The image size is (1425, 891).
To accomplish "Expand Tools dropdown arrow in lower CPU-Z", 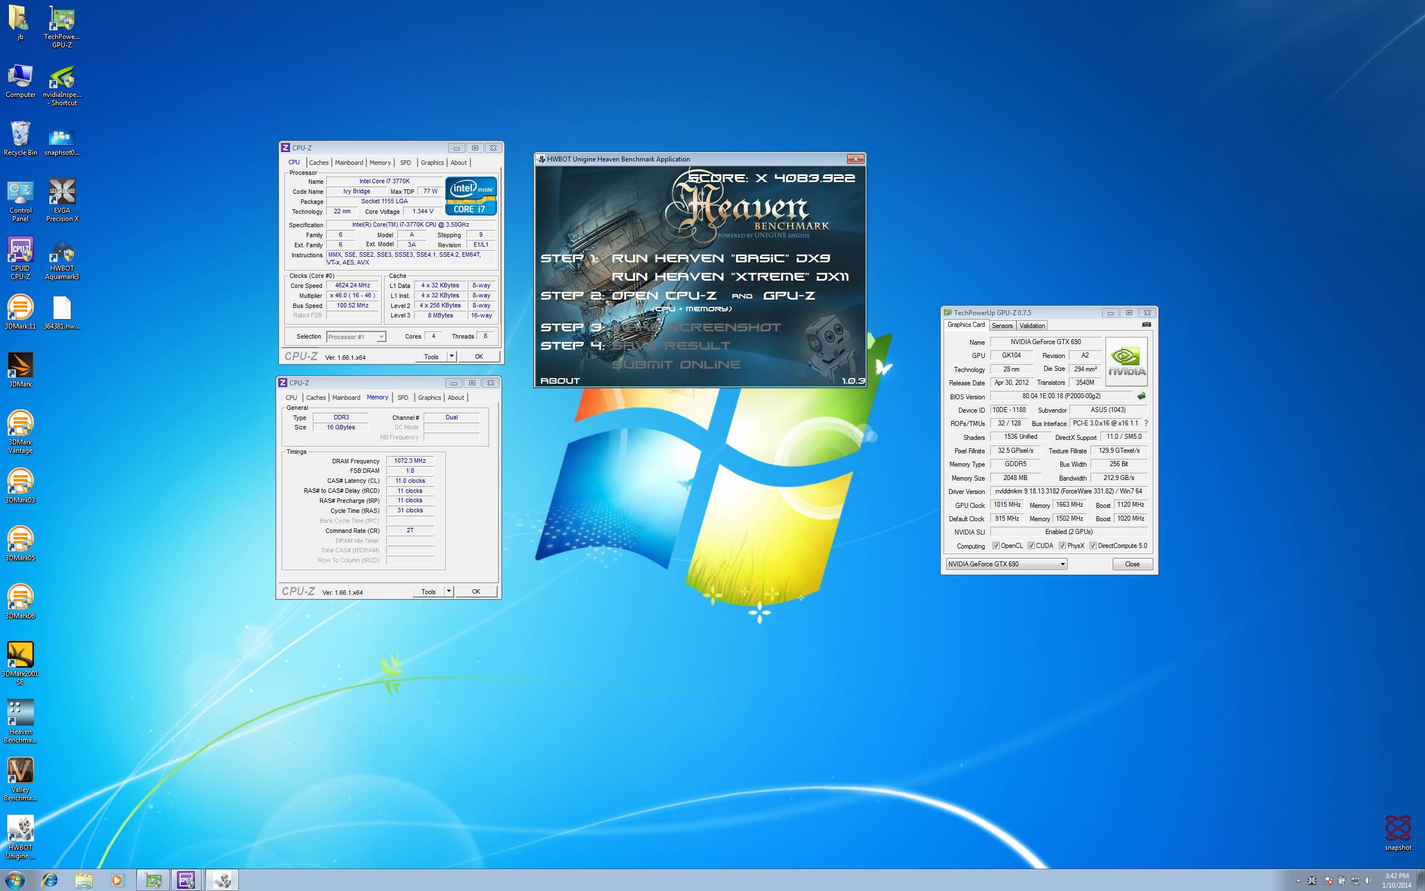I will click(x=449, y=591).
